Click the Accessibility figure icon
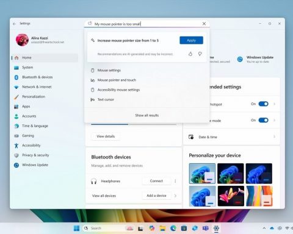Viewport: 293px width, 234px height. (16, 146)
